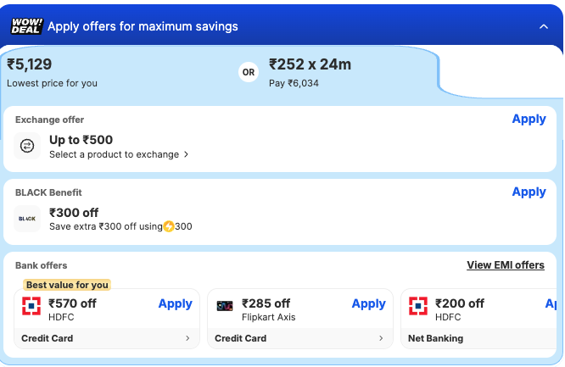Expand Credit Card details under HDFC
Image resolution: width=565 pixels, height=367 pixels.
click(x=107, y=338)
